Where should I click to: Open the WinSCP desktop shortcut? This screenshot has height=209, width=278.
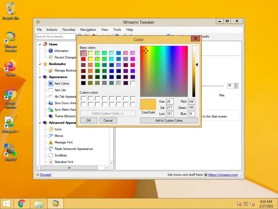tap(11, 152)
